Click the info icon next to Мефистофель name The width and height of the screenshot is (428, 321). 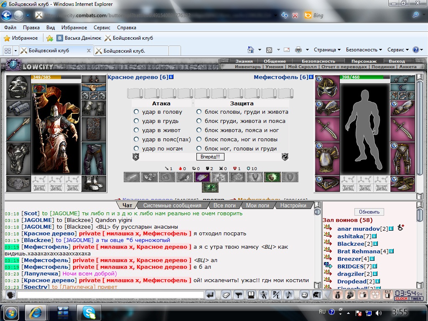[311, 77]
